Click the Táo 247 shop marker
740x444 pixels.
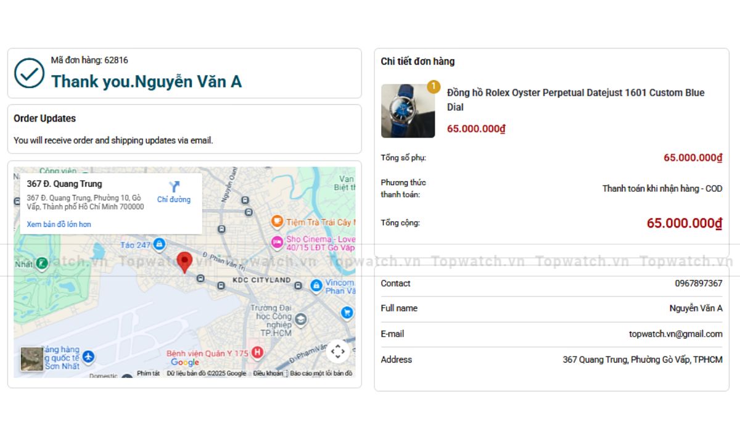(159, 245)
